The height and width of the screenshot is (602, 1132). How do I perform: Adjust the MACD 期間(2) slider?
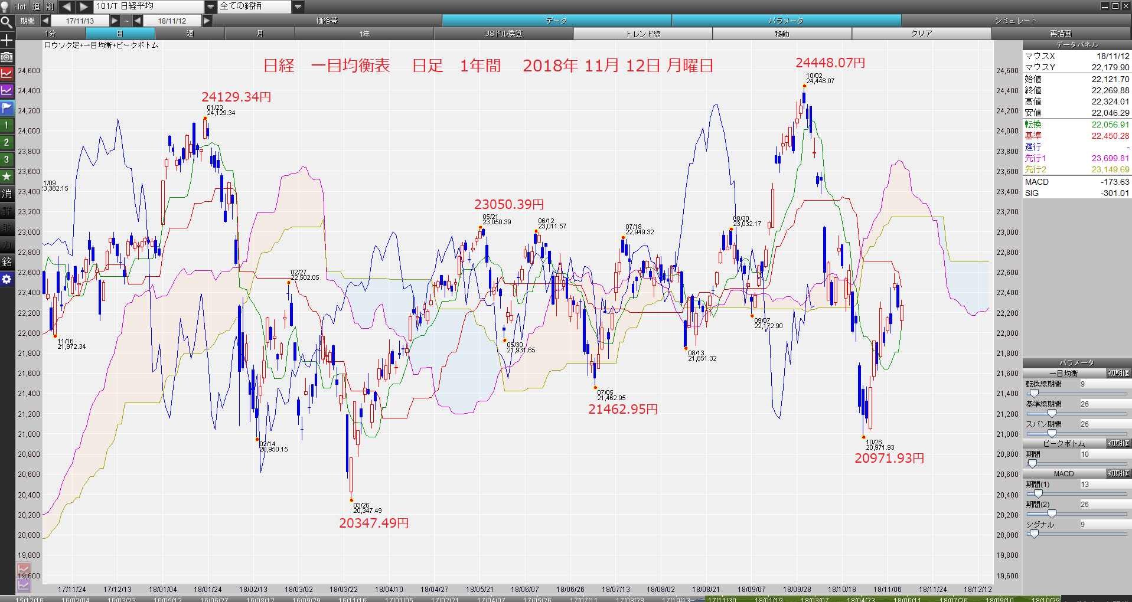[x=1077, y=514]
